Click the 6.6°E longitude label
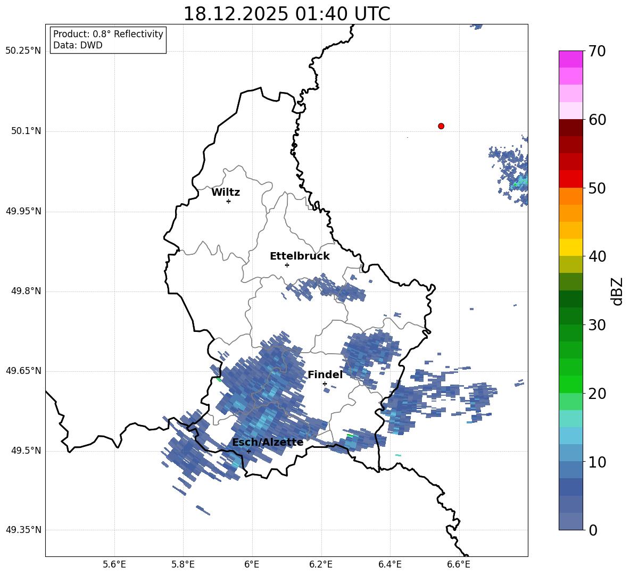 (459, 565)
